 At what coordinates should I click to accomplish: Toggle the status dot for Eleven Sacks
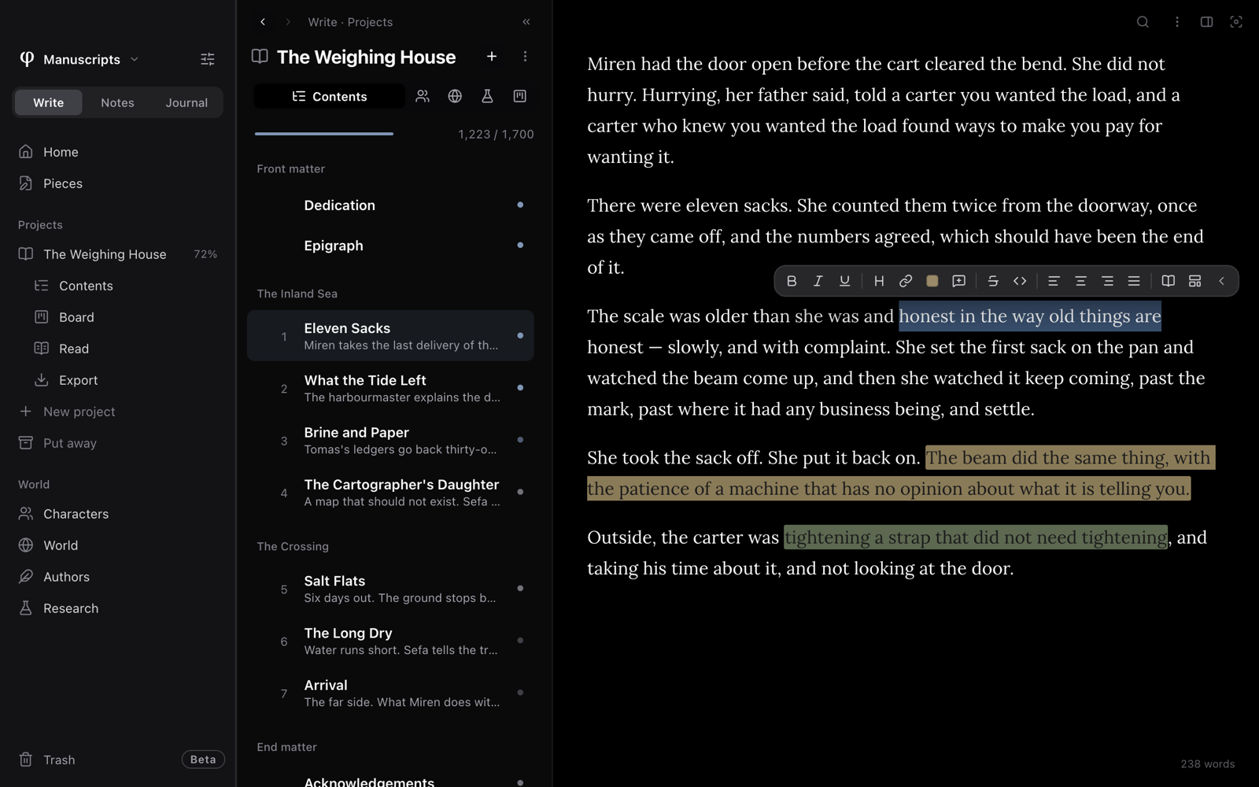[520, 335]
